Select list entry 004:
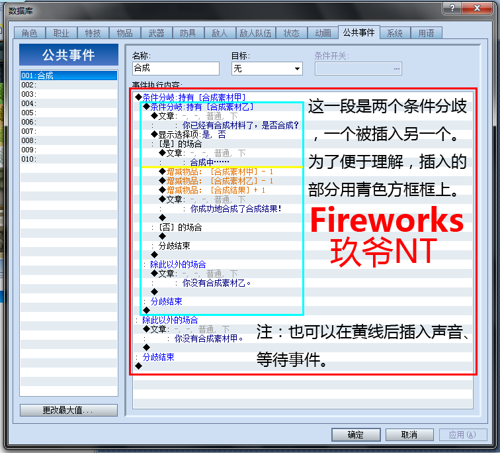 (69, 103)
